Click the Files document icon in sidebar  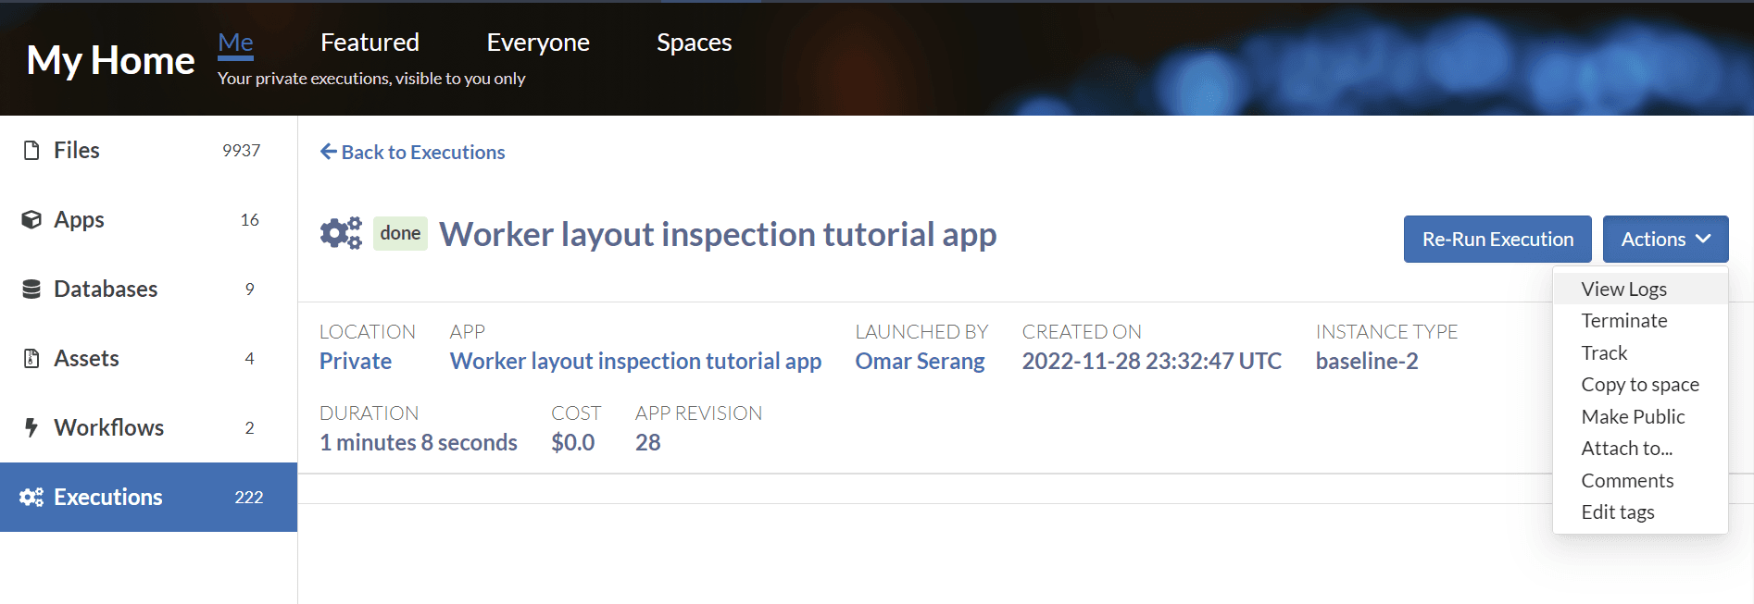31,150
